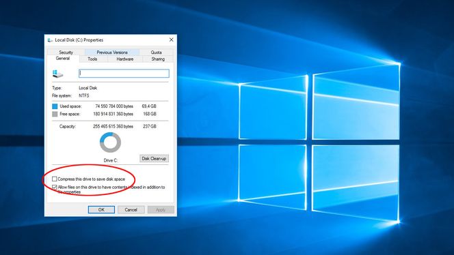Screen dimensions: 454x255
Task: Click the drive icon in the title bar
Action: [50, 40]
